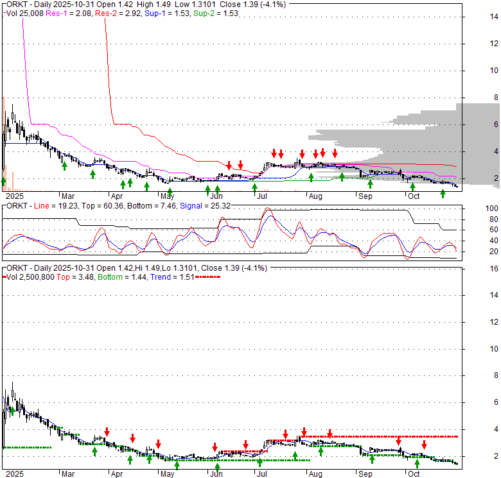The height and width of the screenshot is (478, 501).
Task: Click the Jul date label on the bottom chart
Action: click(x=261, y=474)
